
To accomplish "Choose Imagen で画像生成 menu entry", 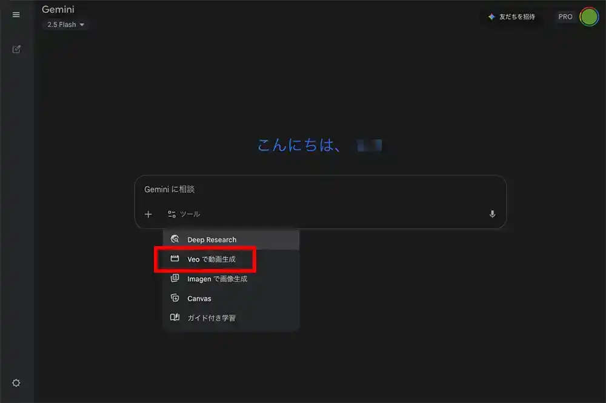I will (217, 279).
